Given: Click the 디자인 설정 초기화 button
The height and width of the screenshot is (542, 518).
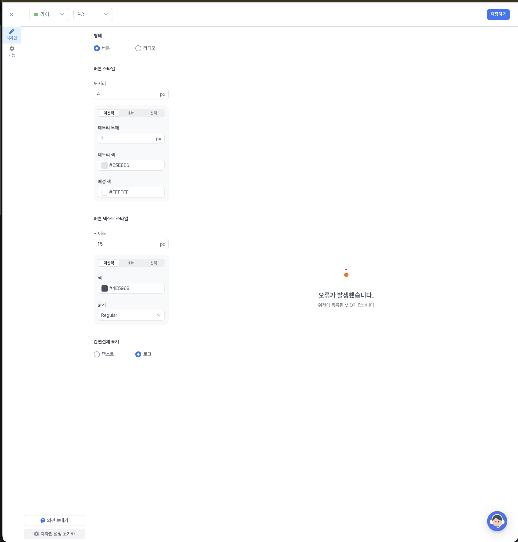Looking at the screenshot, I should [55, 534].
